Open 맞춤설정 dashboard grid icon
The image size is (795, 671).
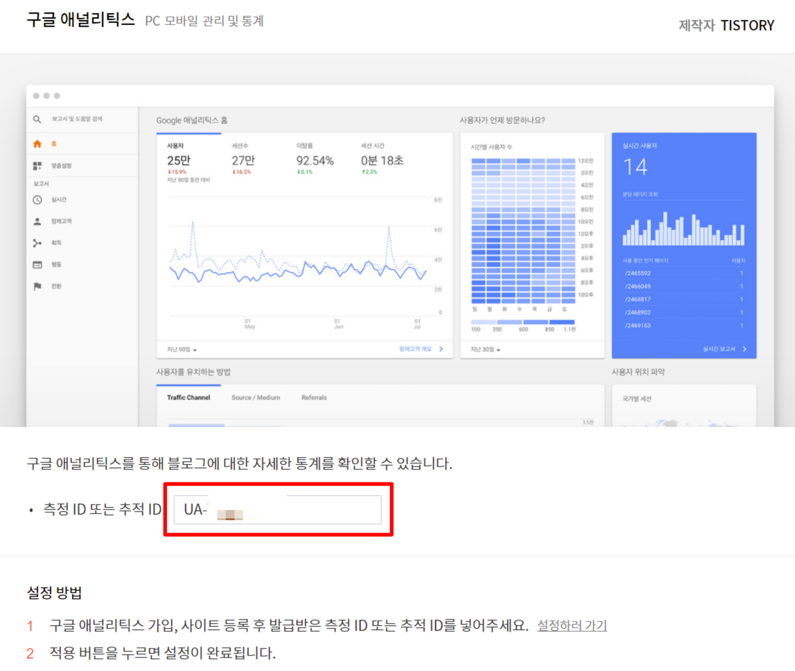click(x=37, y=166)
